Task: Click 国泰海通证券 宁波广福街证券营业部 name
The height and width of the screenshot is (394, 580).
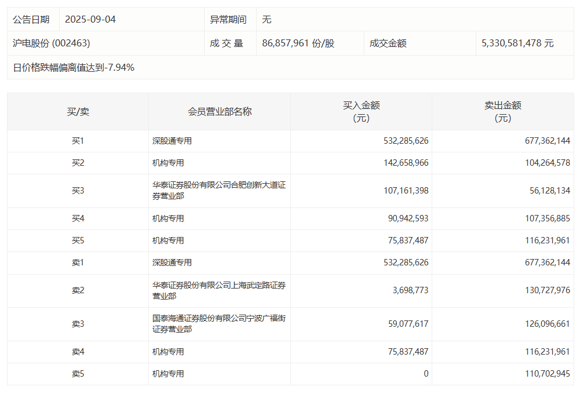Action: (219, 324)
